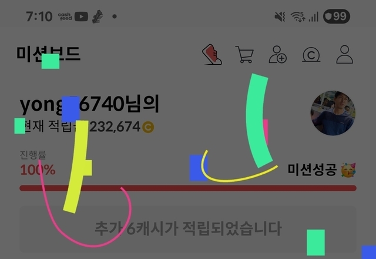
Task: Tap the red mission progress bar
Action: click(x=188, y=188)
